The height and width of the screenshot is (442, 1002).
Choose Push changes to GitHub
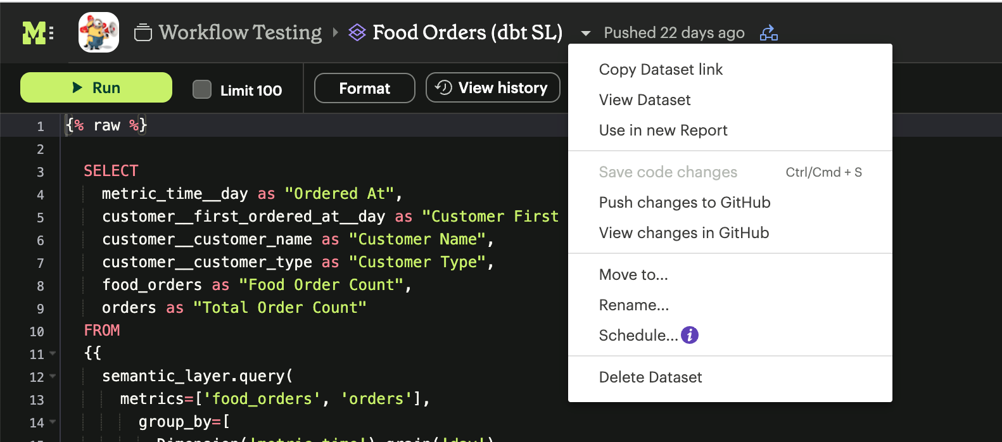click(684, 203)
